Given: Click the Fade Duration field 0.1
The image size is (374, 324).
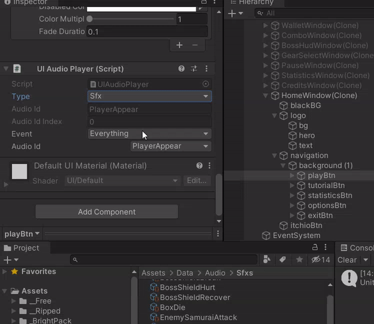Looking at the screenshot, I should tap(147, 32).
